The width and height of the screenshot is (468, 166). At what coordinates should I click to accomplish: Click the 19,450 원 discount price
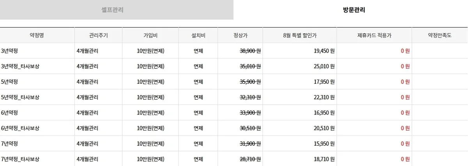[x=324, y=51]
